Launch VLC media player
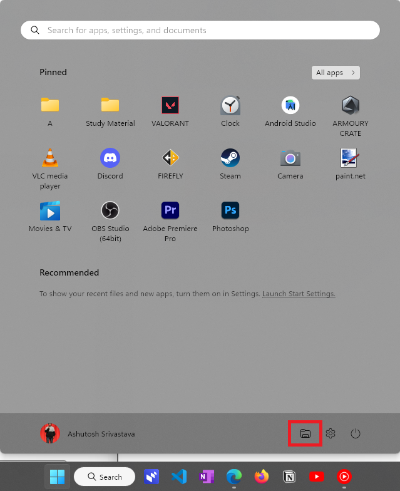The image size is (400, 491). click(x=50, y=169)
